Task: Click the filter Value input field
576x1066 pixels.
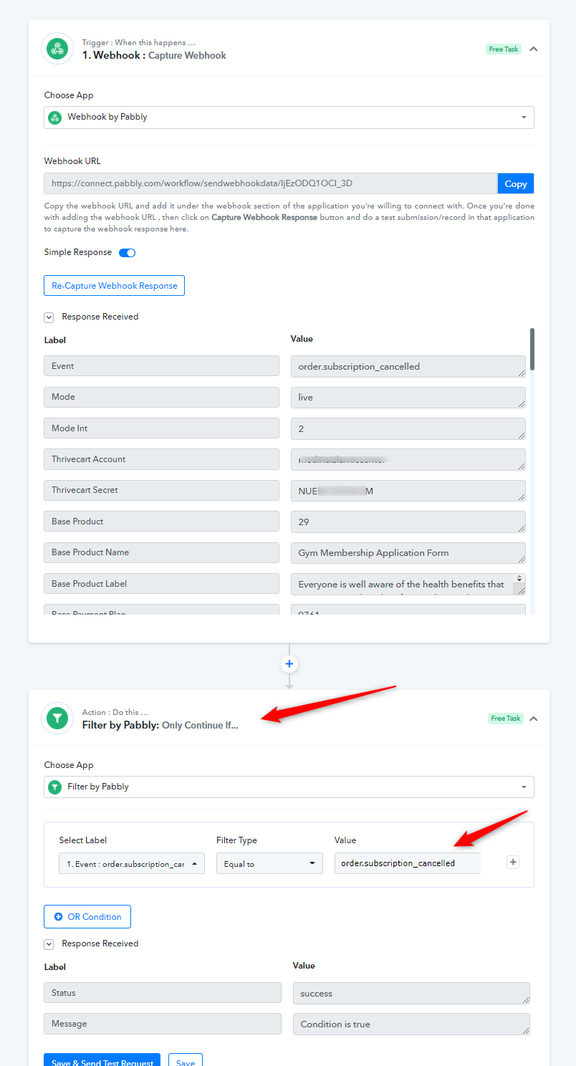Action: [407, 863]
